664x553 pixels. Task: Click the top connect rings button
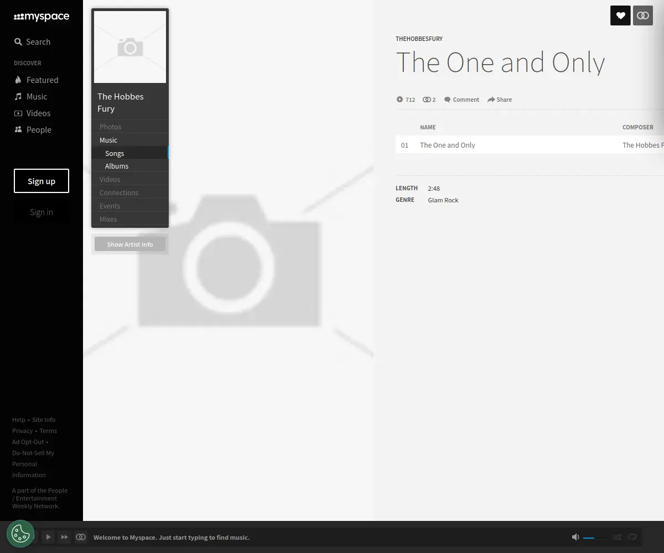point(643,15)
